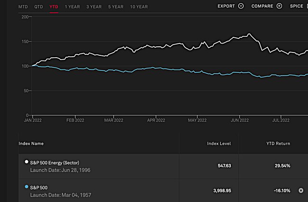308x202 pixels.
Task: Click the COMPARE label
Action: [x=262, y=6]
